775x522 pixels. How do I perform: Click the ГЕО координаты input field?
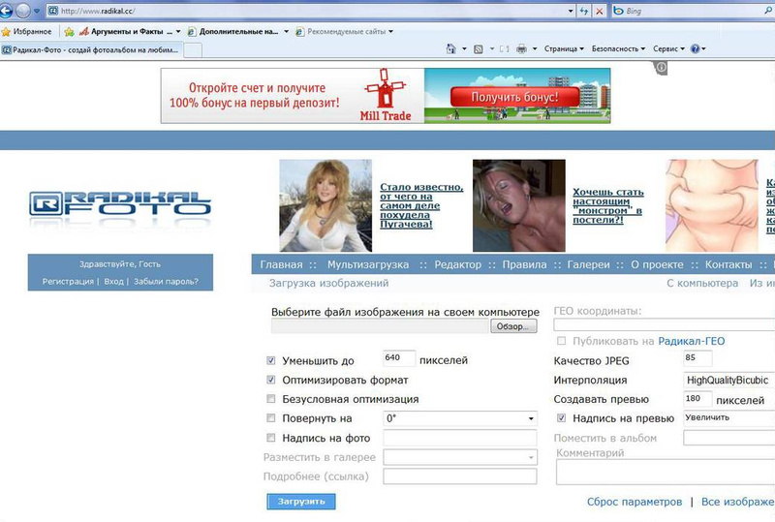click(x=665, y=324)
